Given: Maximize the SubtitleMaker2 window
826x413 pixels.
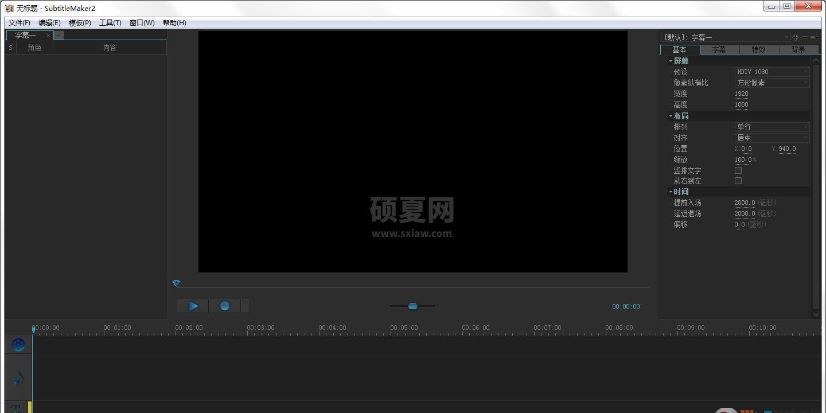Looking at the screenshot, I should [x=786, y=6].
